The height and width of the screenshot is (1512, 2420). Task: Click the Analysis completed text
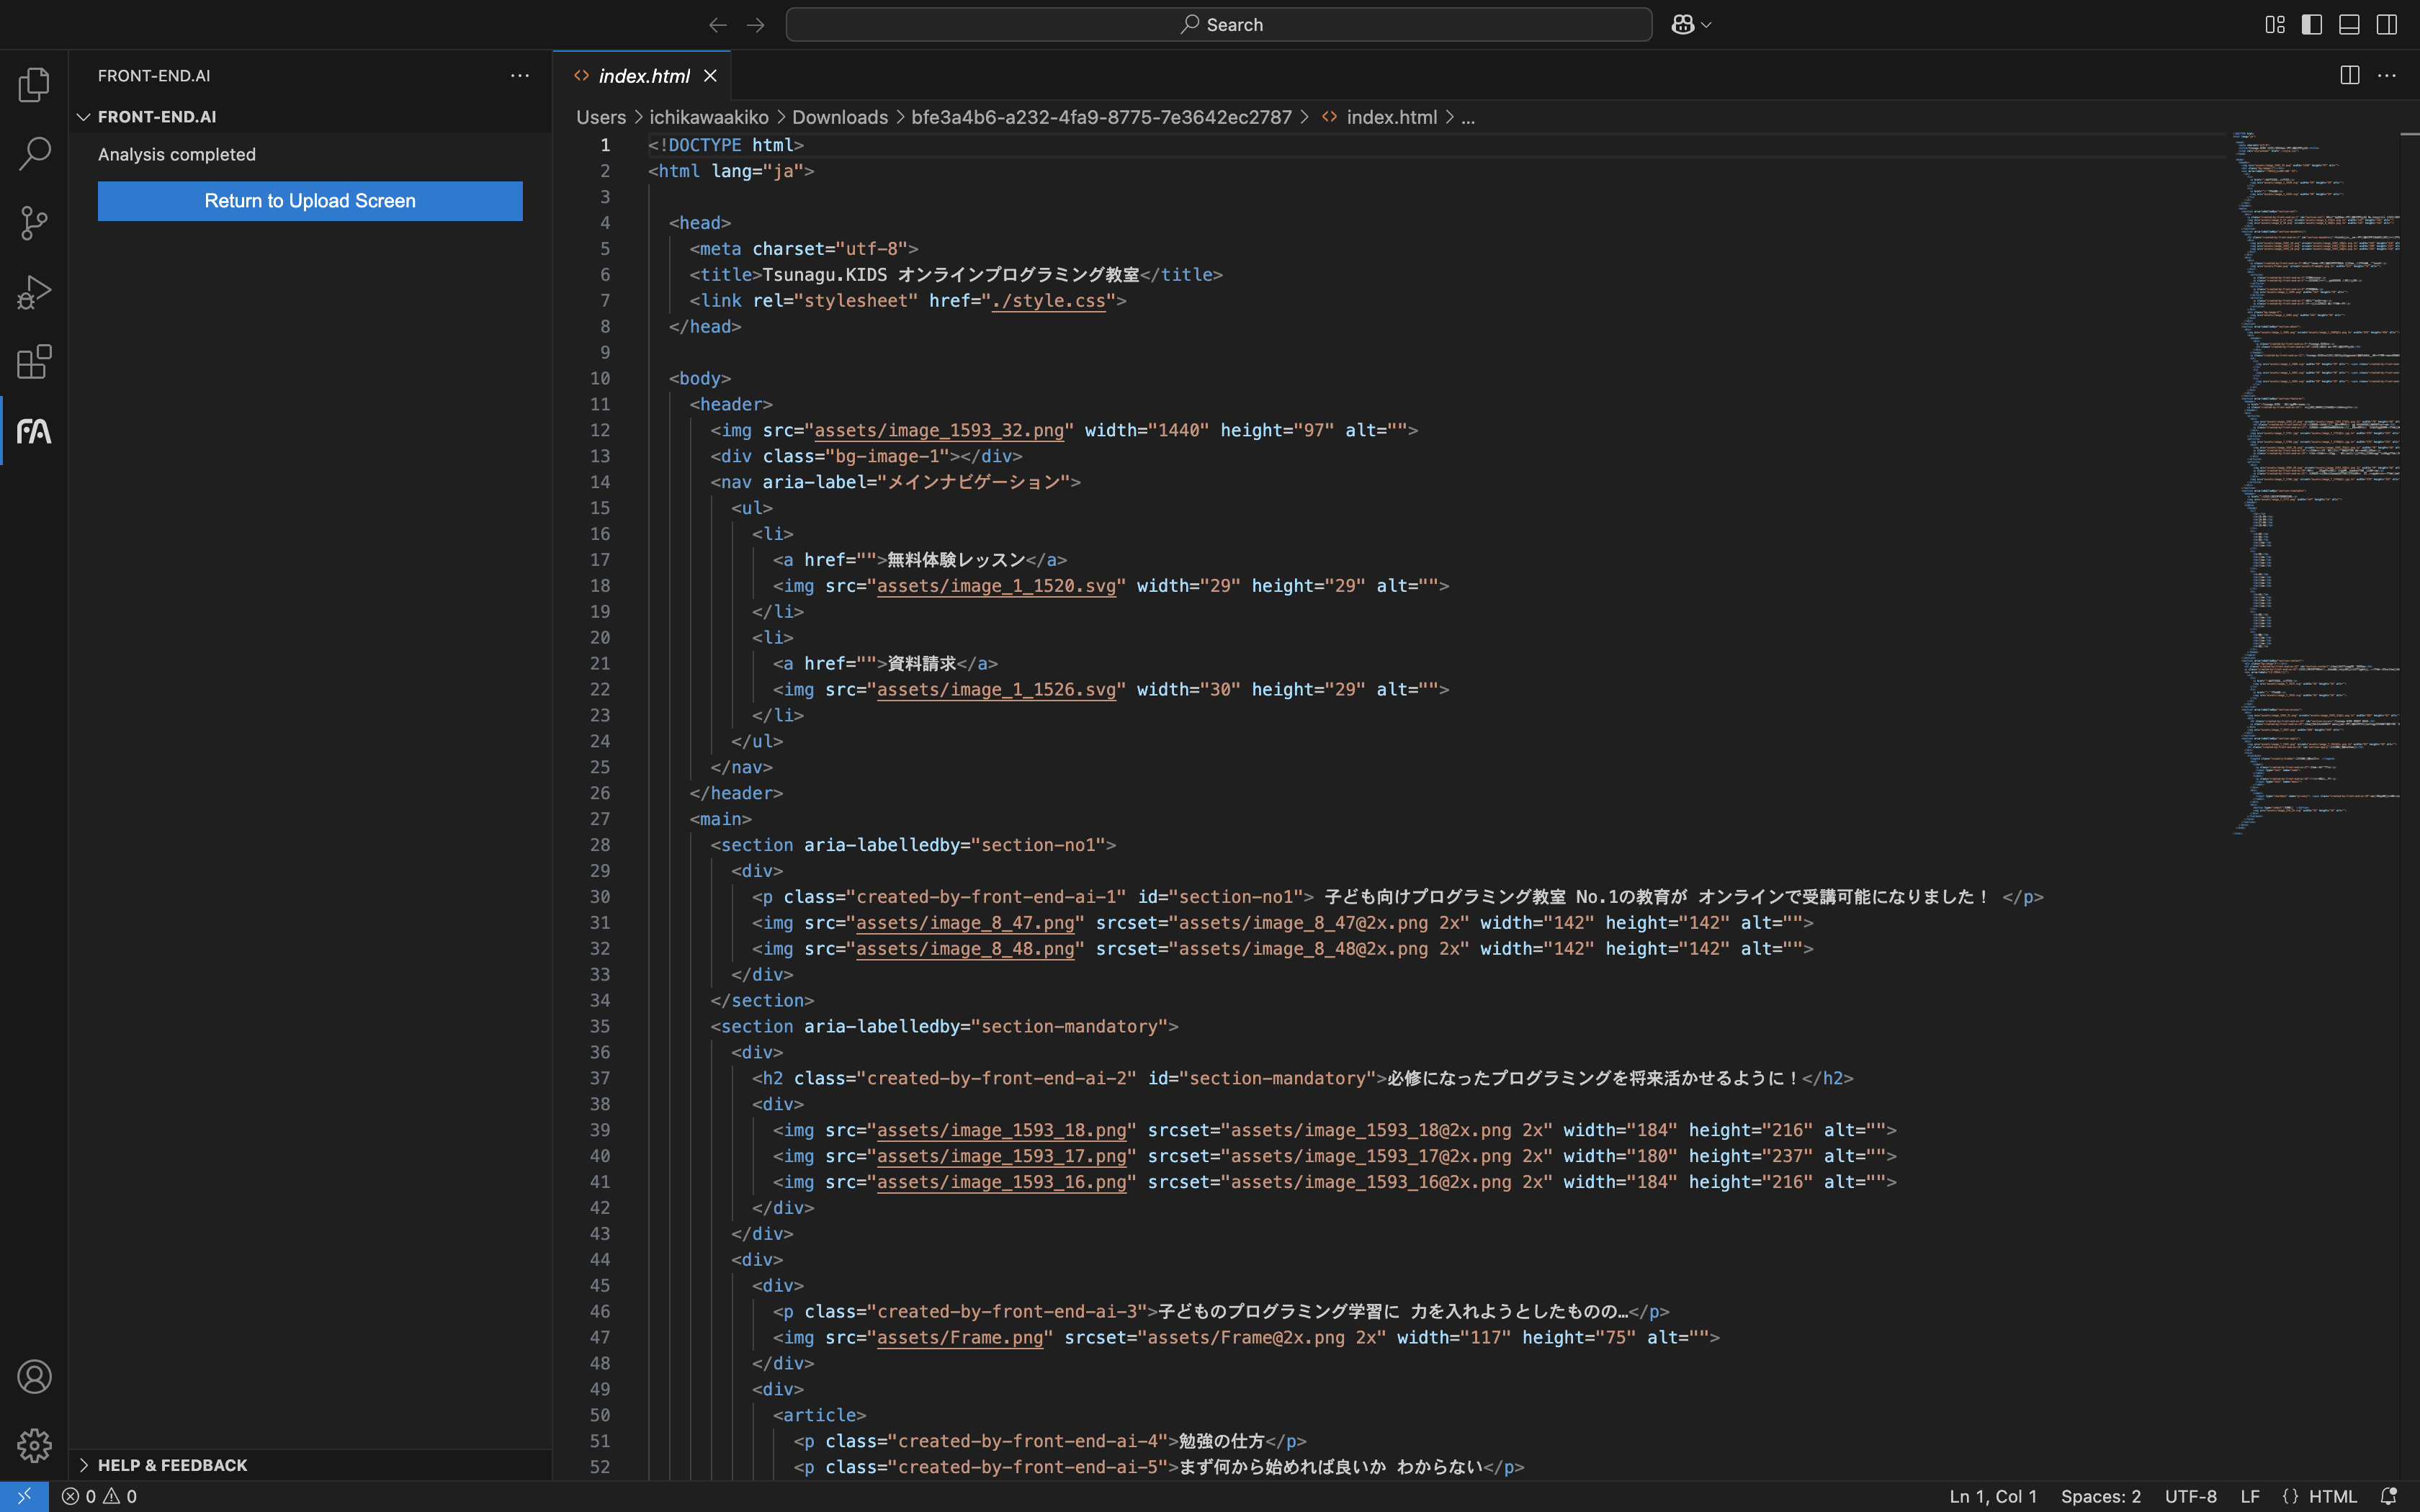tap(177, 155)
